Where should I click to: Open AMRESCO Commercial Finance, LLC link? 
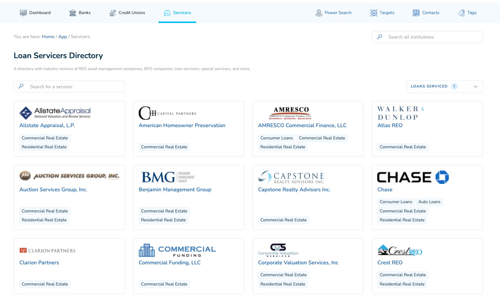pyautogui.click(x=302, y=125)
